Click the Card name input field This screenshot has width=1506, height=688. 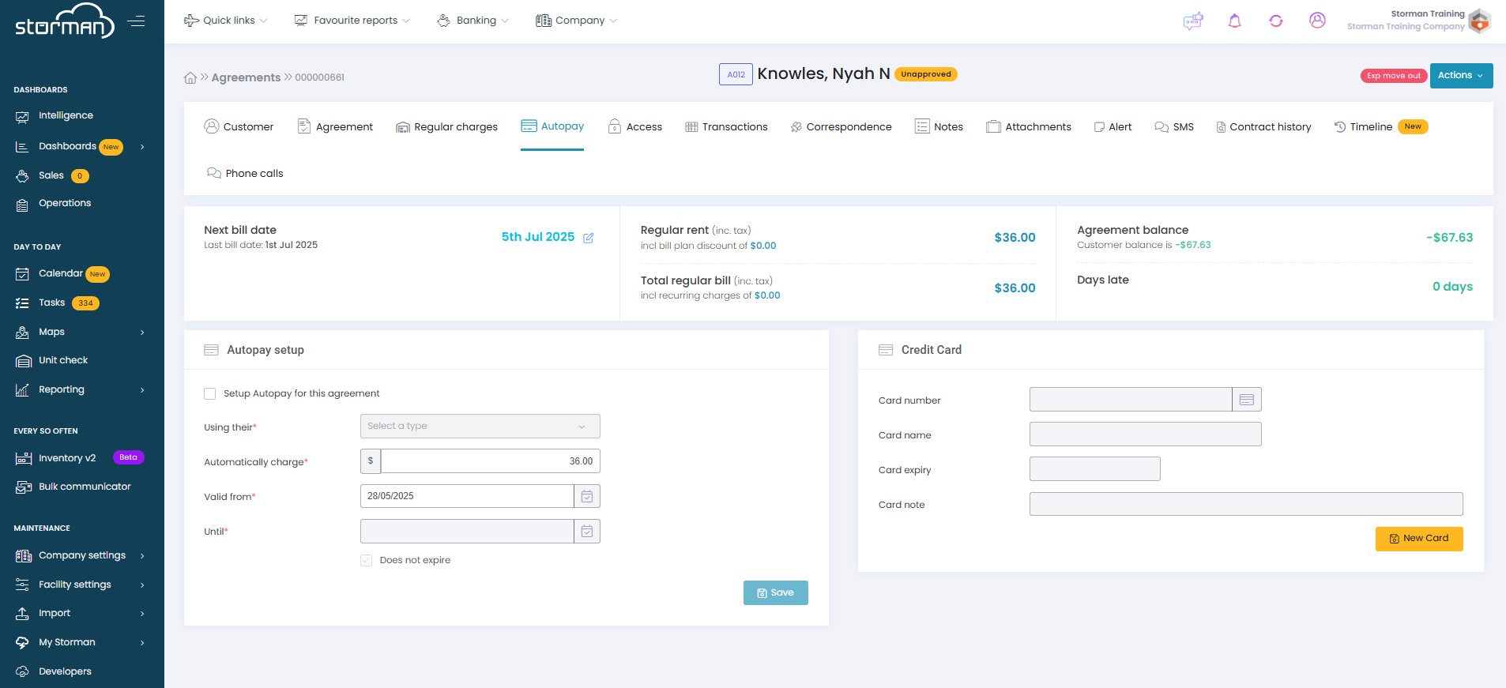coord(1145,434)
